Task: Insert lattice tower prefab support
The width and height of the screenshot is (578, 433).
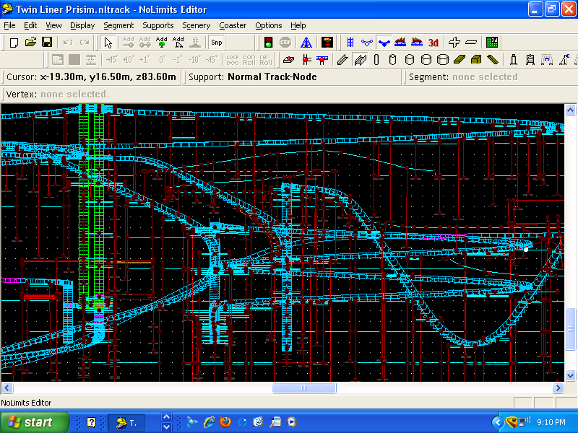Action: point(530,60)
